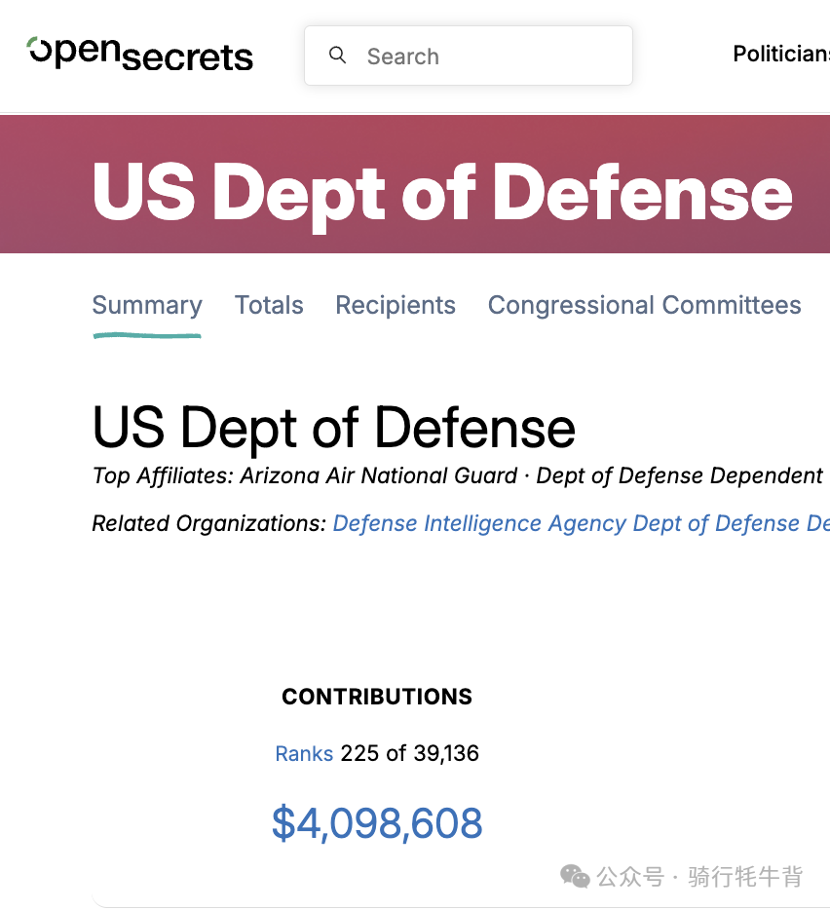Open the Politicians menu
The height and width of the screenshot is (910, 830).
781,54
